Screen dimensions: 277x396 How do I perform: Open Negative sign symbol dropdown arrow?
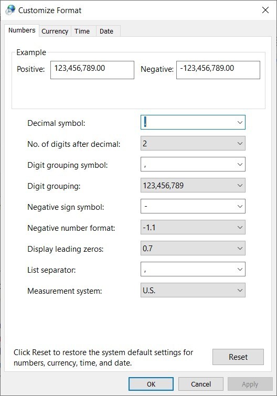[240, 206]
